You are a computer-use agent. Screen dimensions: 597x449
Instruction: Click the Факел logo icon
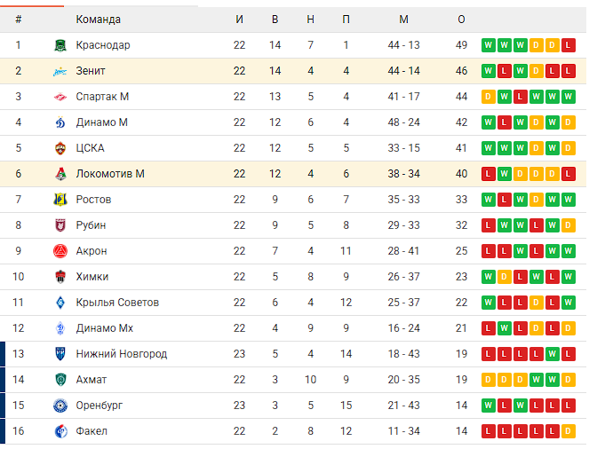(60, 431)
